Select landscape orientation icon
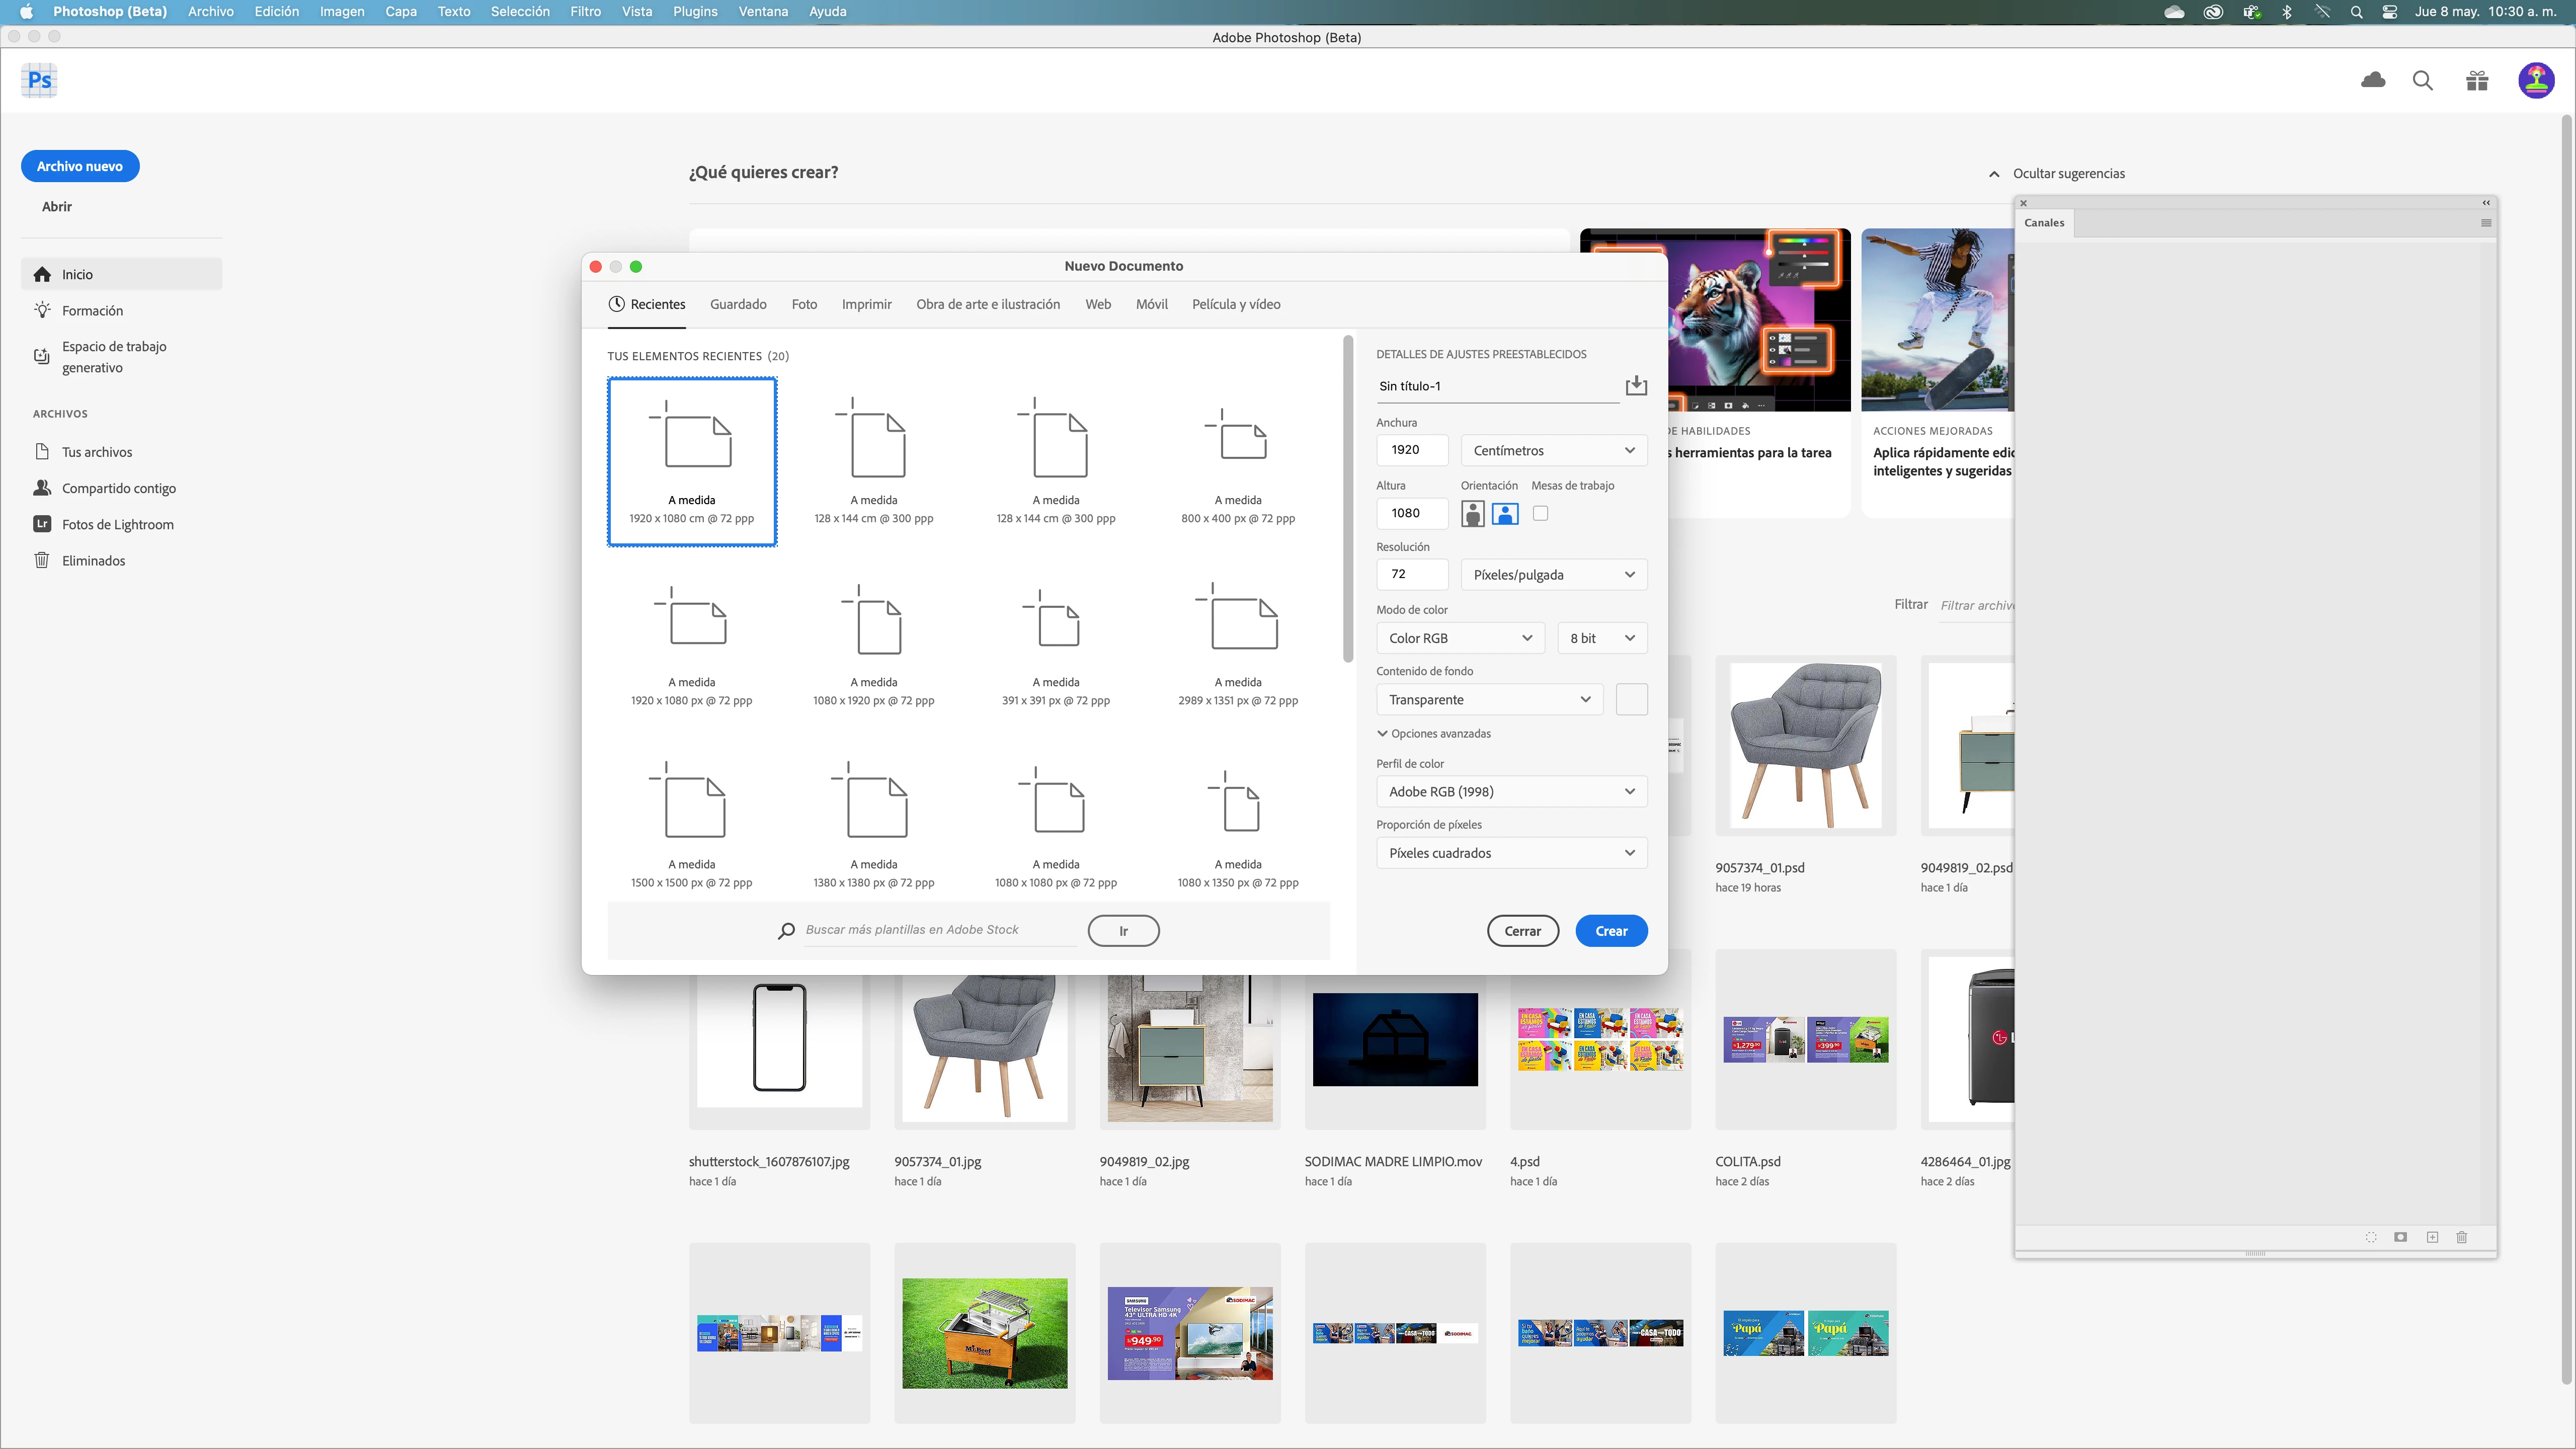Image resolution: width=2576 pixels, height=1449 pixels. click(1505, 514)
